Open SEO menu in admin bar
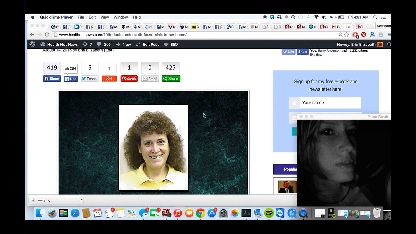 tap(171, 44)
